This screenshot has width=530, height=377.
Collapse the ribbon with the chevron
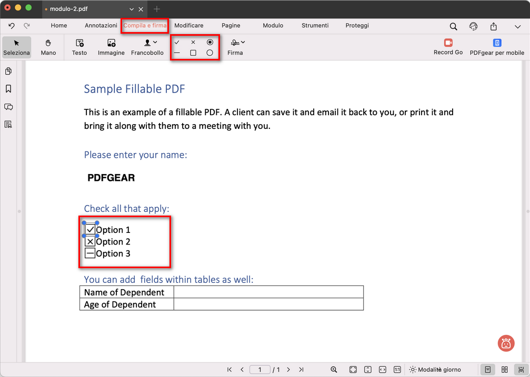[517, 27]
